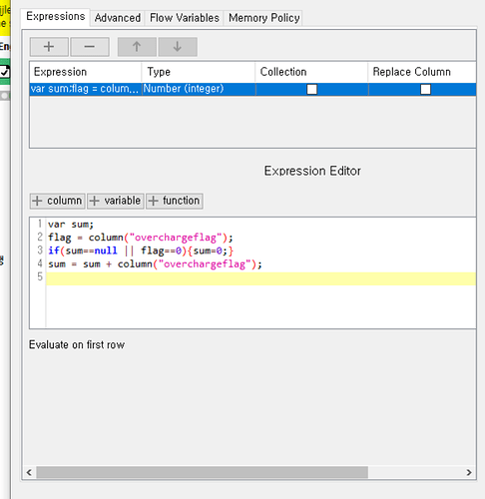Add a new expression with plus button
Screen dimensions: 485x499
pos(49,47)
